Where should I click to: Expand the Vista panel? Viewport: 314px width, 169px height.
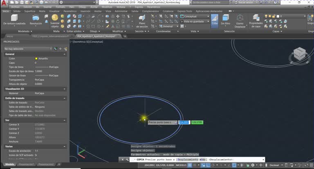click(x=195, y=31)
